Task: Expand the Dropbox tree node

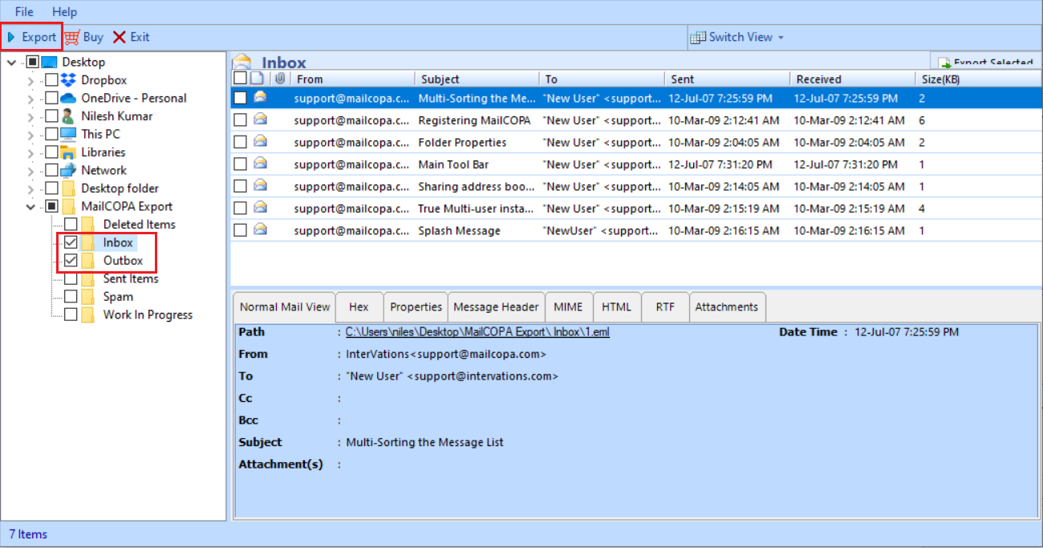Action: (30, 80)
